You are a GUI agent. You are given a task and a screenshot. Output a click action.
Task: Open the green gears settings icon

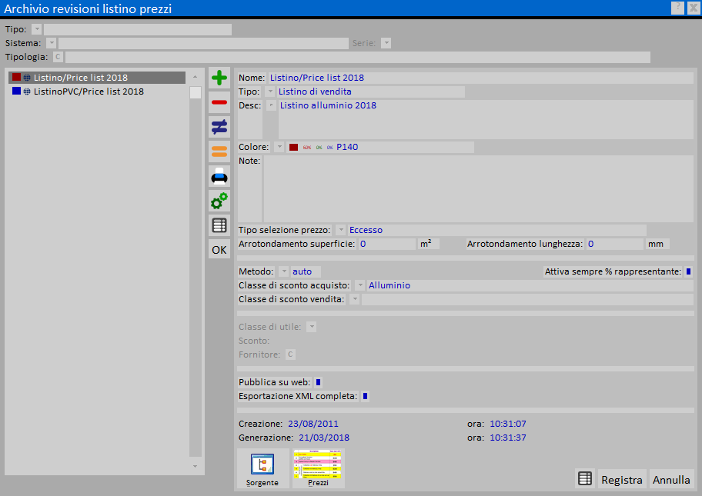(219, 201)
